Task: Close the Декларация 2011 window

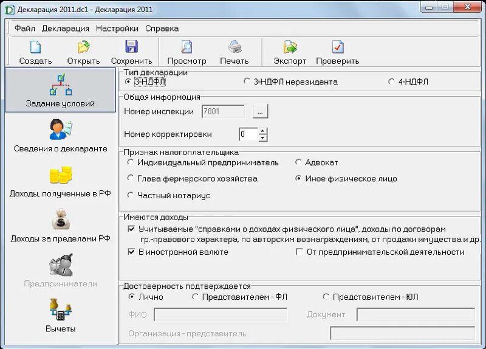Action: click(468, 7)
